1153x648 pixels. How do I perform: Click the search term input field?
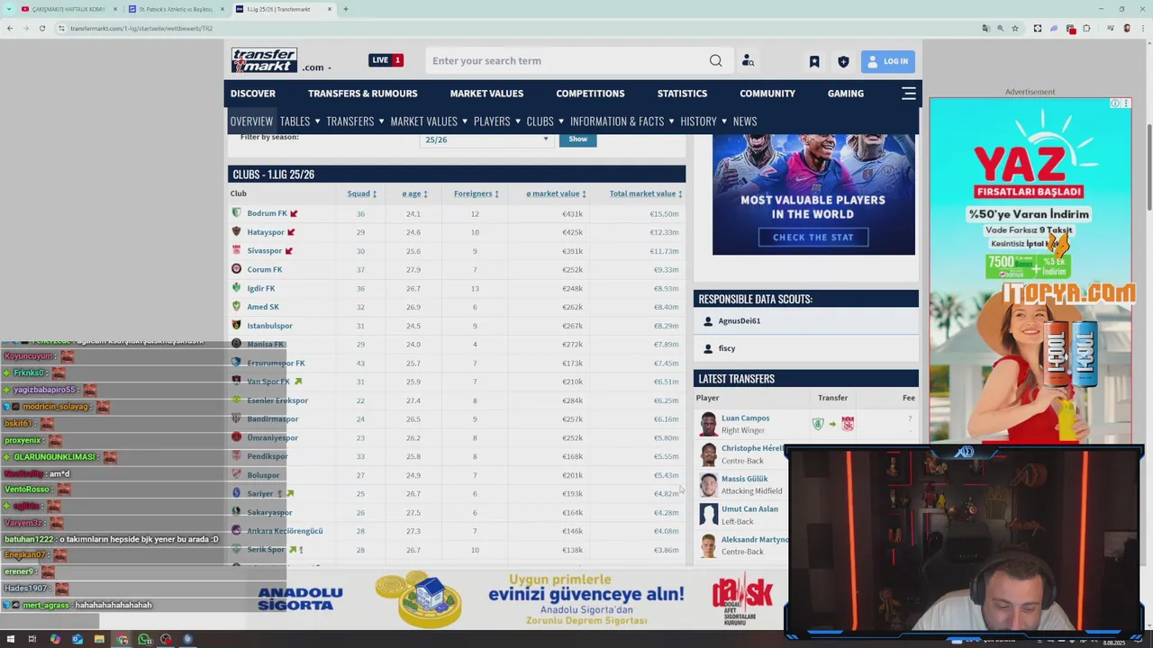click(567, 60)
